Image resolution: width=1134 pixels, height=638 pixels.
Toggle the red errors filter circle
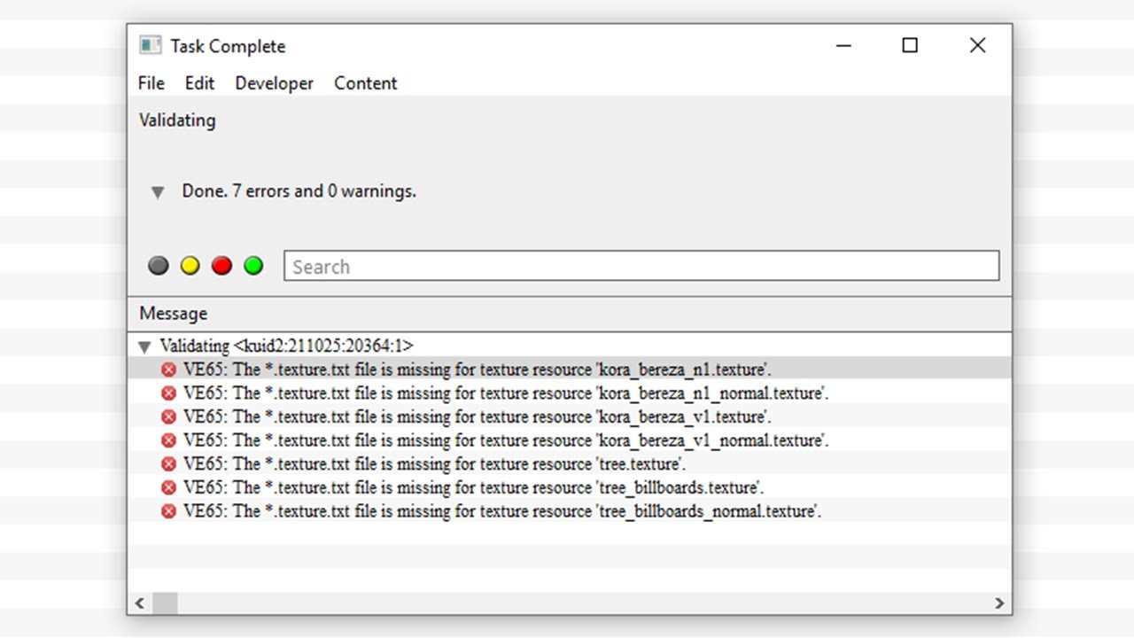221,266
